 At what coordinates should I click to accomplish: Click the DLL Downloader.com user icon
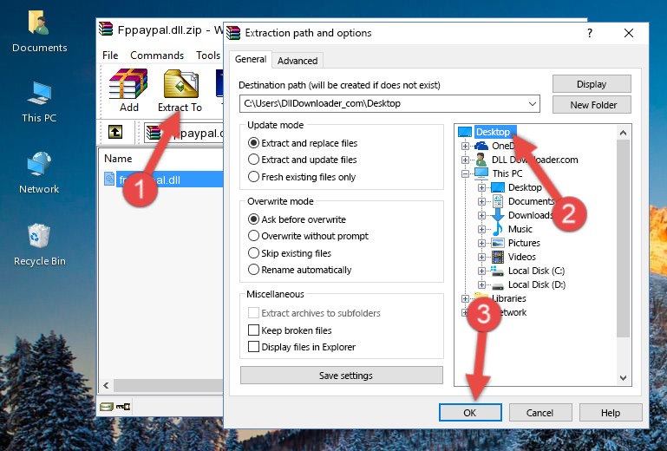pos(481,159)
